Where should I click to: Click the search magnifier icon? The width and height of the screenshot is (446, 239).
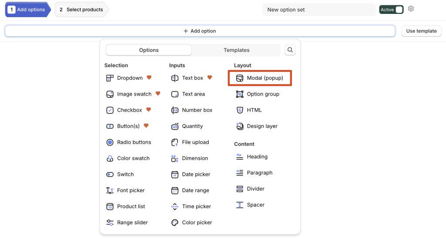pos(290,50)
